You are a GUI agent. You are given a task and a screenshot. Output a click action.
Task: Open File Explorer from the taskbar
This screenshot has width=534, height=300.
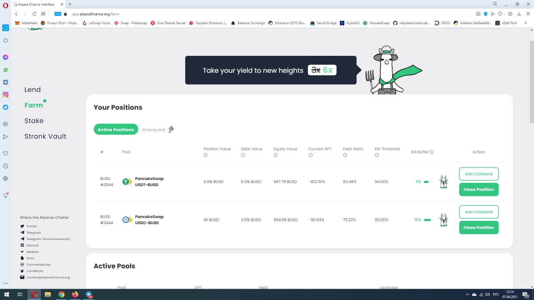pyautogui.click(x=48, y=294)
